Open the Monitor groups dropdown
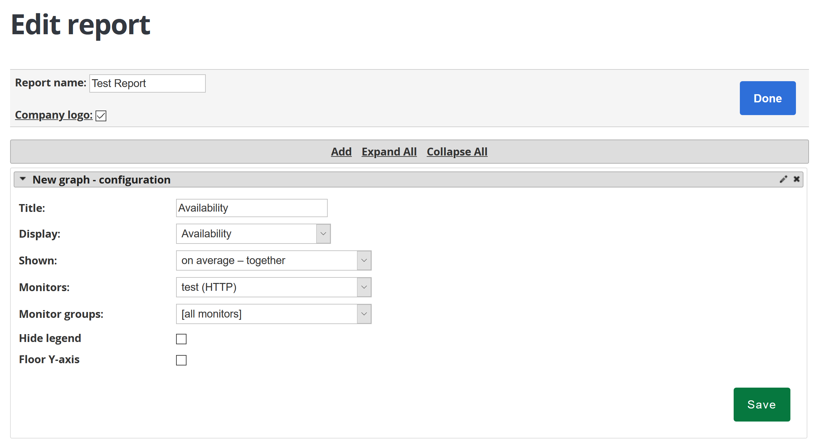 tap(274, 314)
